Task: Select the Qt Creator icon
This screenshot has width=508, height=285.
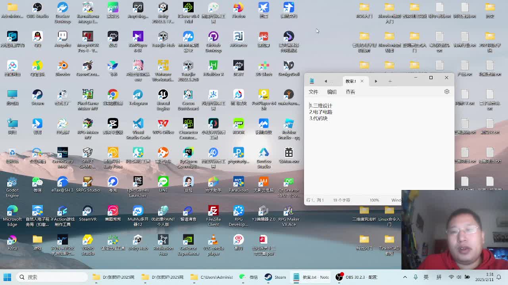Action: 289,187
